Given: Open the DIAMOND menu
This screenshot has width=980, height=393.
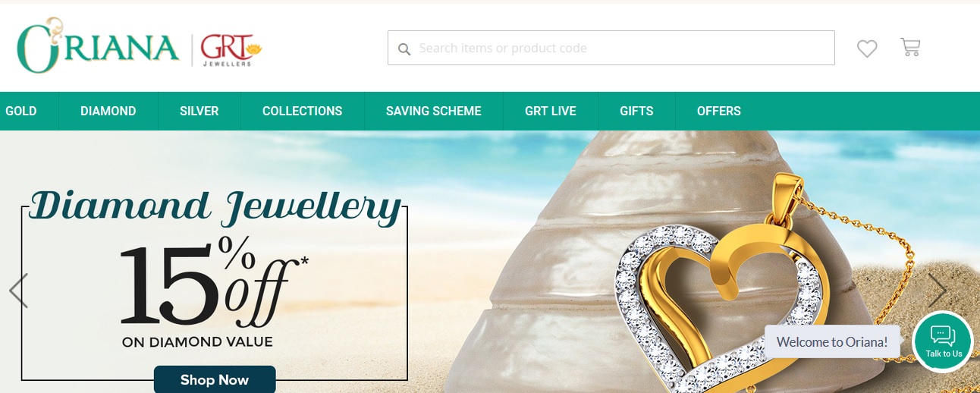Looking at the screenshot, I should [x=108, y=111].
